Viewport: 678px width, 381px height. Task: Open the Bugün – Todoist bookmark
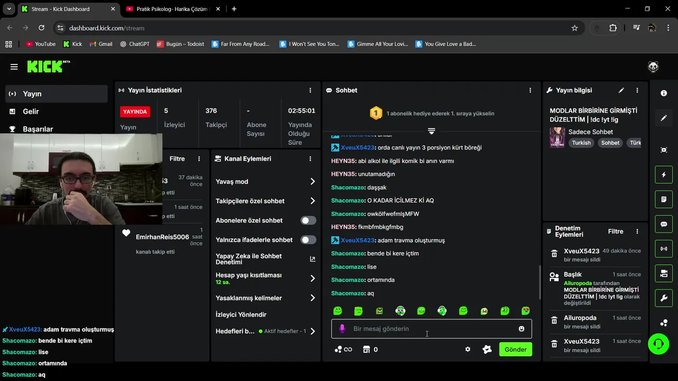[x=180, y=44]
